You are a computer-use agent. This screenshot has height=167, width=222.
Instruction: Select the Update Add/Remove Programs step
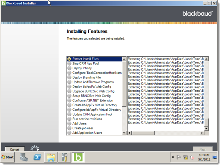tap(93, 82)
